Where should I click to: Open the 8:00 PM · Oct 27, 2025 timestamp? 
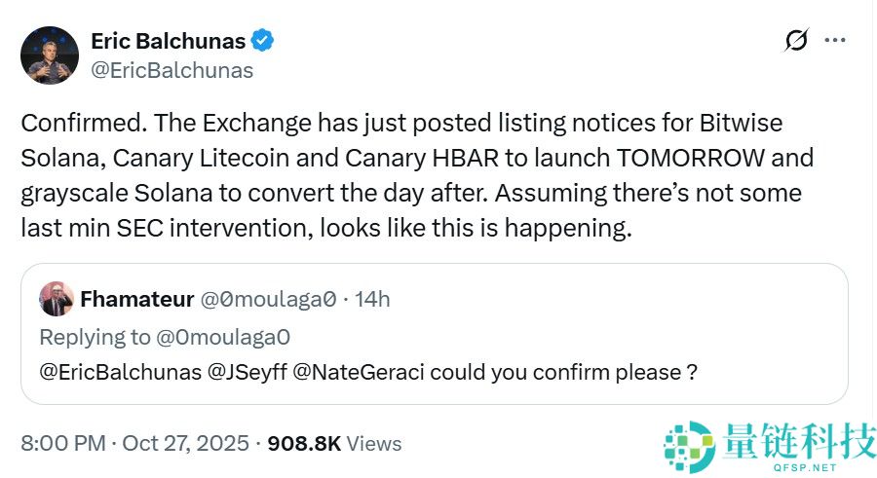tap(134, 443)
